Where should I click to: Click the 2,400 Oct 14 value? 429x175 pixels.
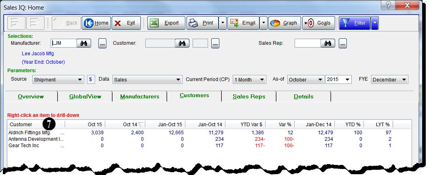[137, 133]
